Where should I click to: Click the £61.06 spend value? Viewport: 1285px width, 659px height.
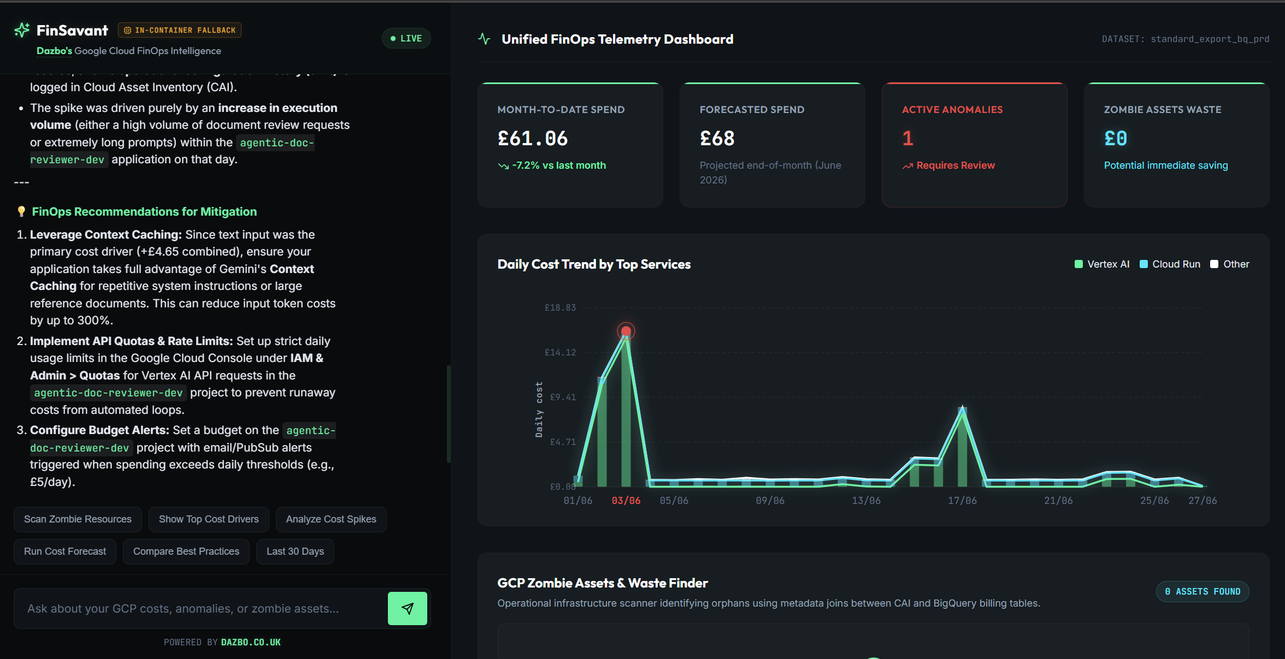pos(533,139)
